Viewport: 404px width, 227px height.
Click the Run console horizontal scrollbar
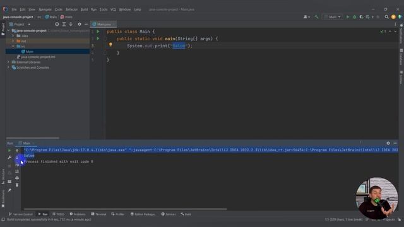click(x=126, y=209)
